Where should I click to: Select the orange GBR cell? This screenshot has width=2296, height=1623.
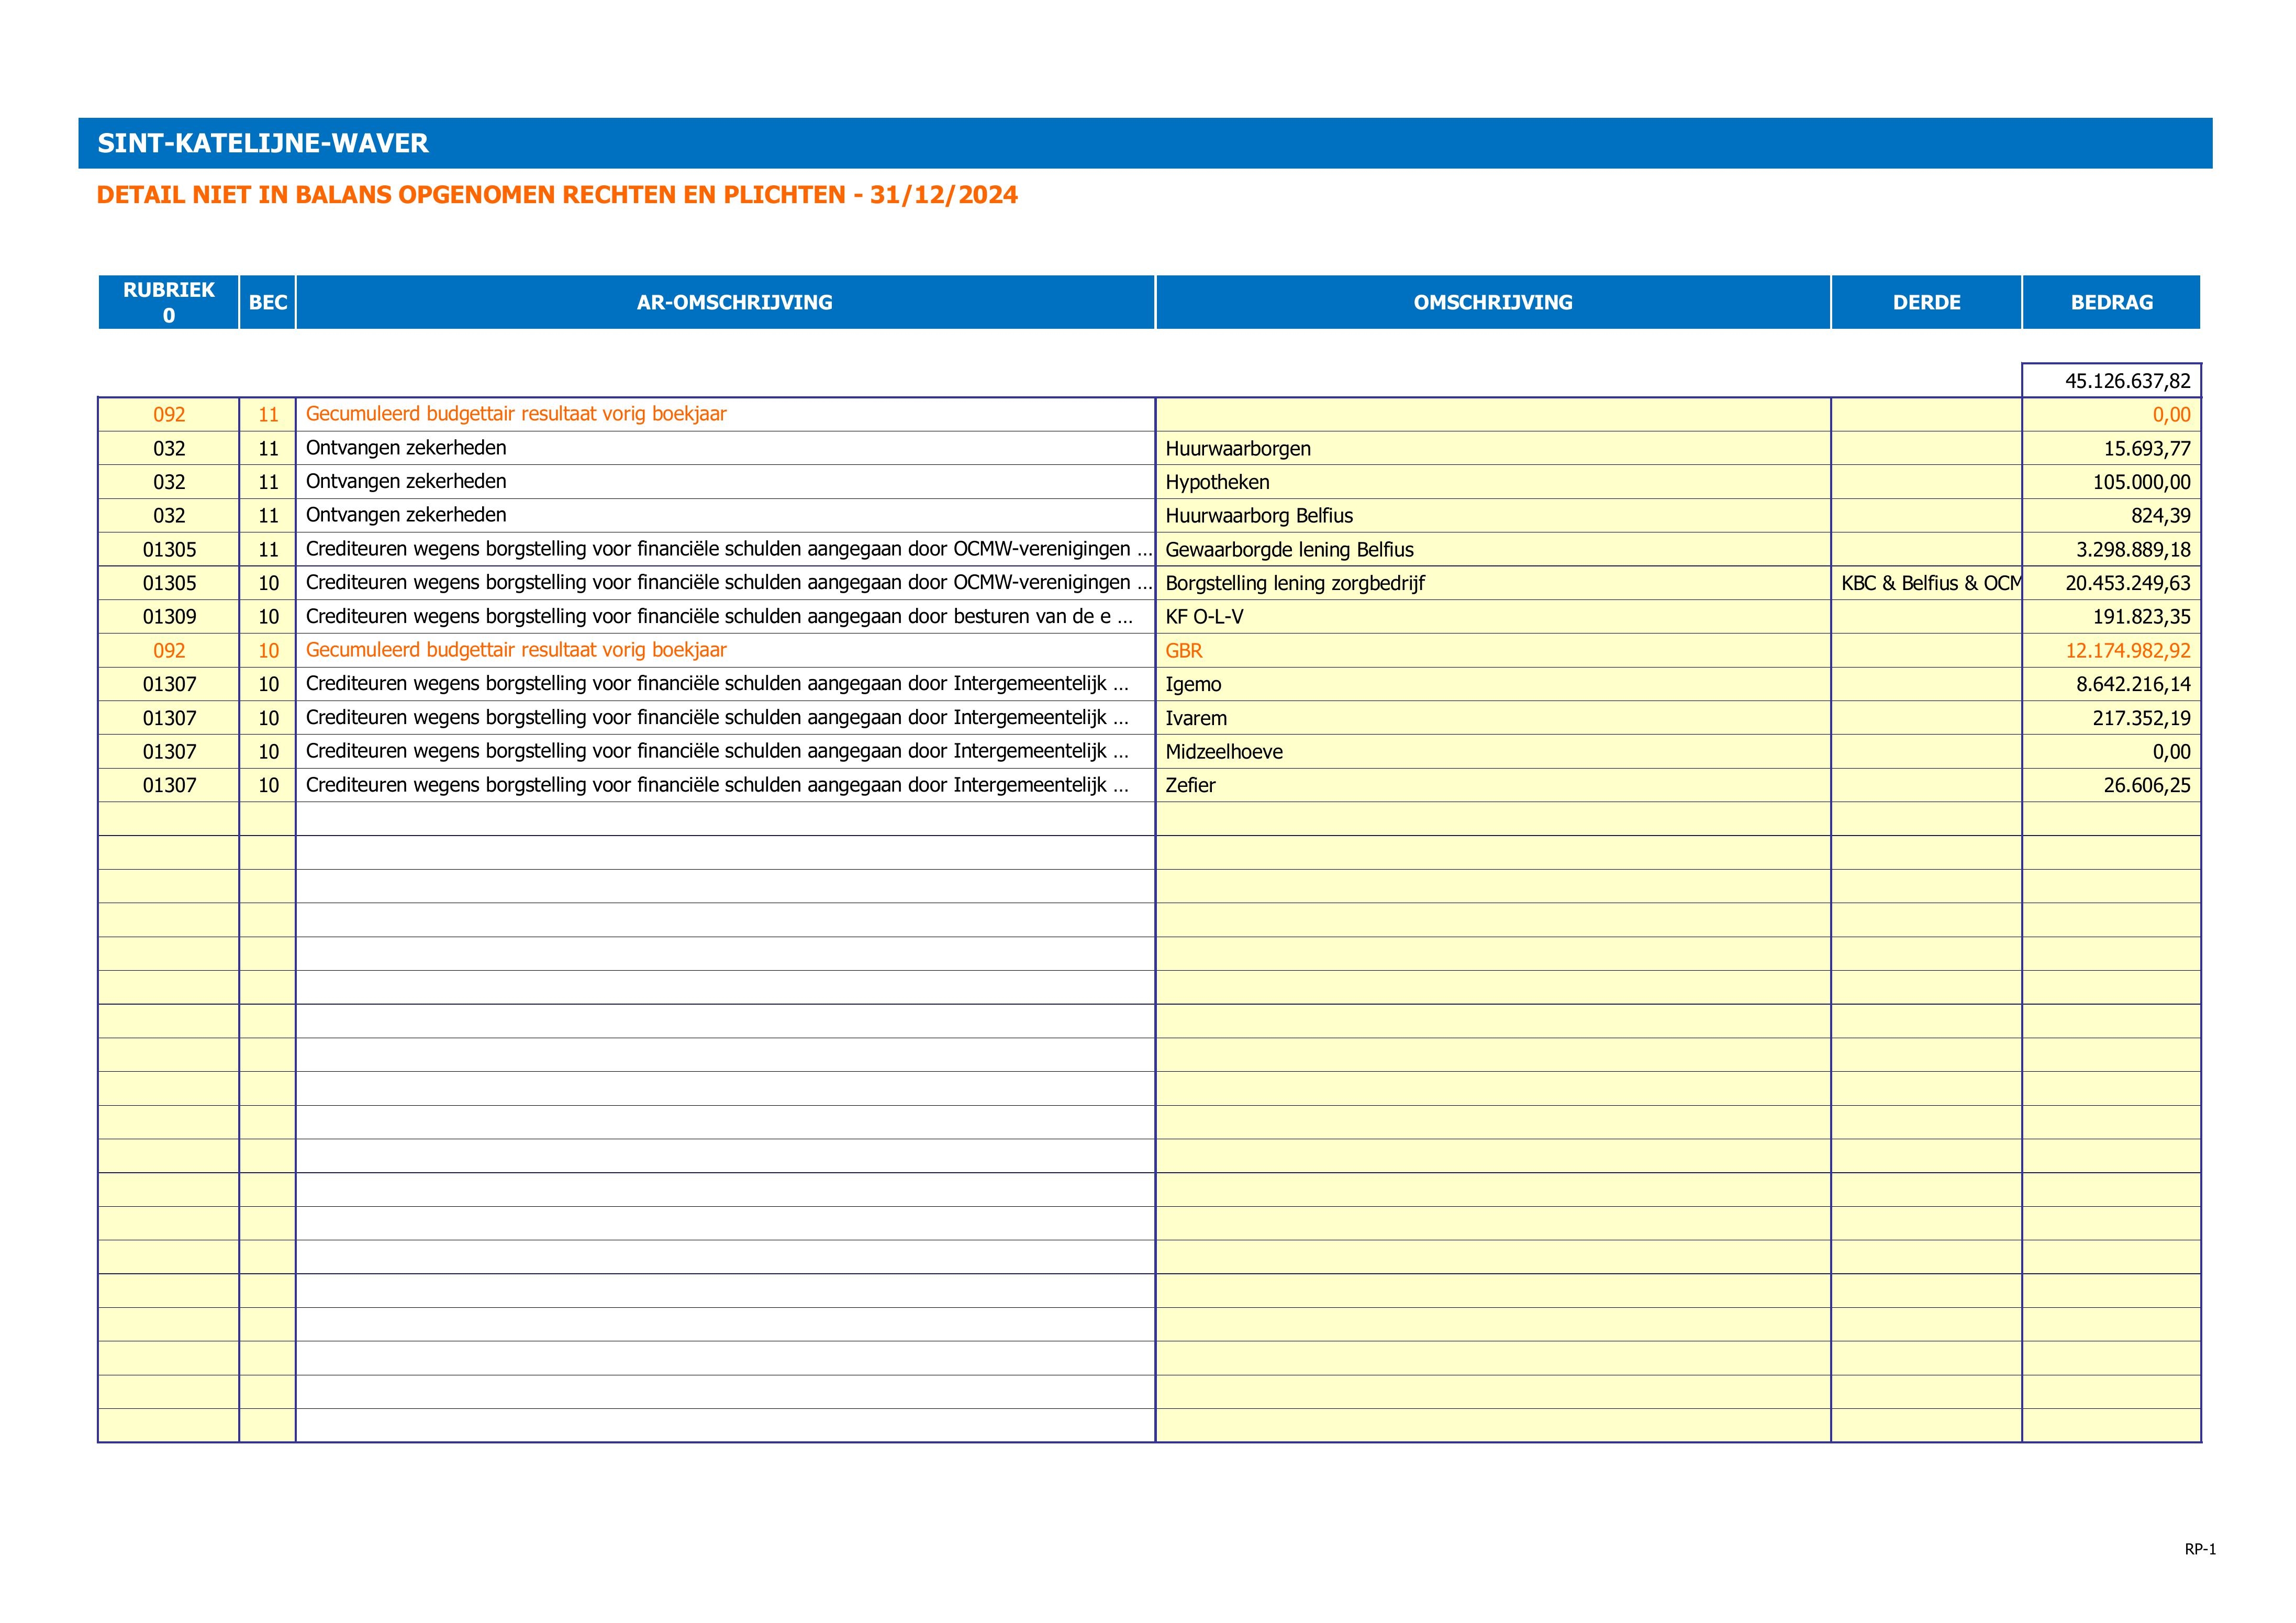click(x=1493, y=651)
